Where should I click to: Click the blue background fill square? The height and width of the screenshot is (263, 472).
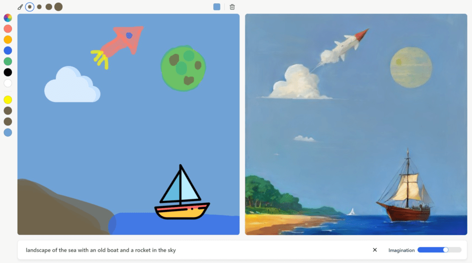tap(217, 7)
